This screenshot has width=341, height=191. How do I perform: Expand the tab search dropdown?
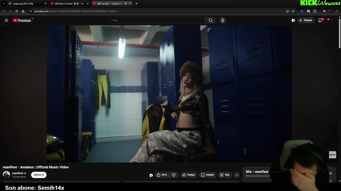click(x=3, y=4)
